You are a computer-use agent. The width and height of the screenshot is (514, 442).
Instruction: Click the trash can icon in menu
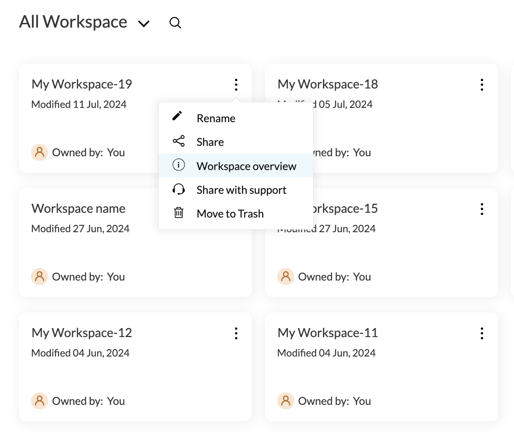pos(179,213)
